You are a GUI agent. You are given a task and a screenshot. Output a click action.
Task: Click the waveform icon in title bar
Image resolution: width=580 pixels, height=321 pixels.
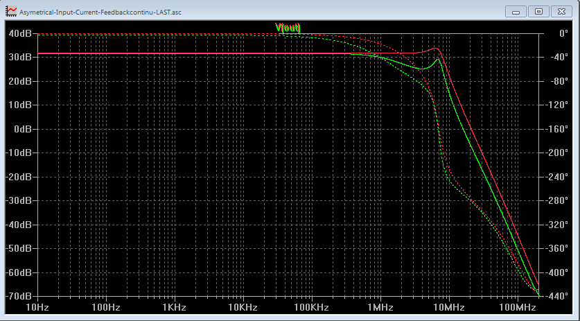click(x=11, y=12)
